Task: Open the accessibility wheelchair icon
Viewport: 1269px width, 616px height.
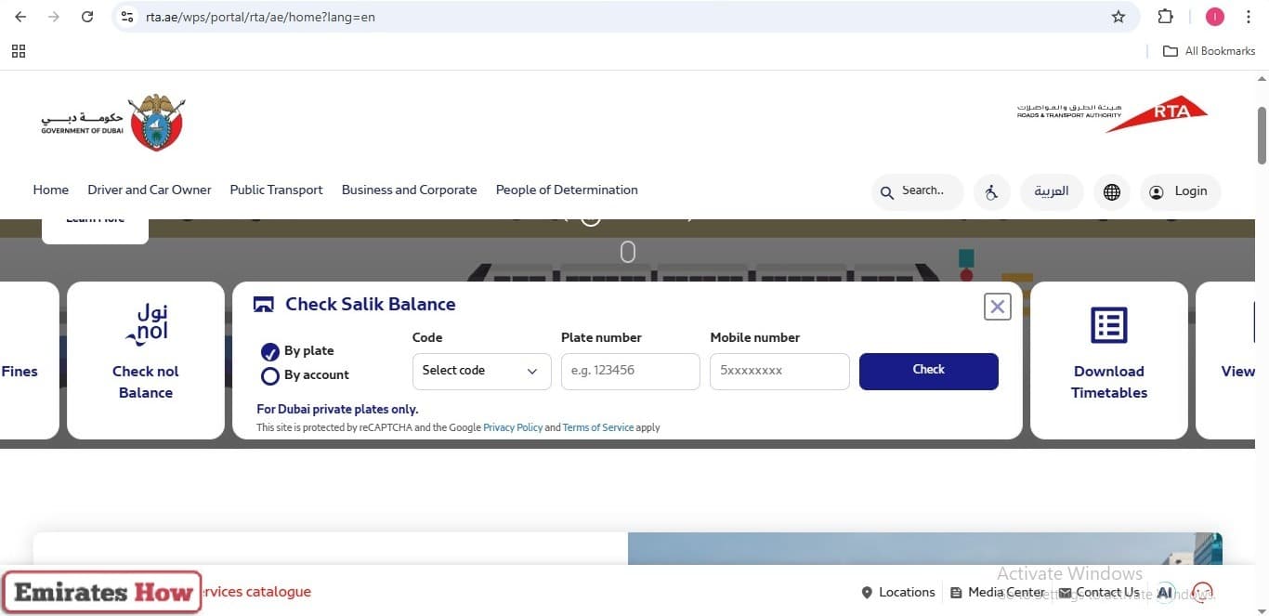Action: (x=992, y=192)
